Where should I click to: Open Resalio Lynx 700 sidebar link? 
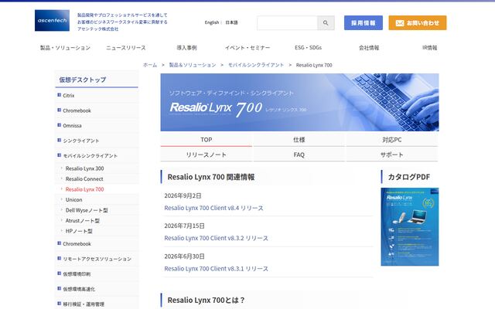click(84, 189)
